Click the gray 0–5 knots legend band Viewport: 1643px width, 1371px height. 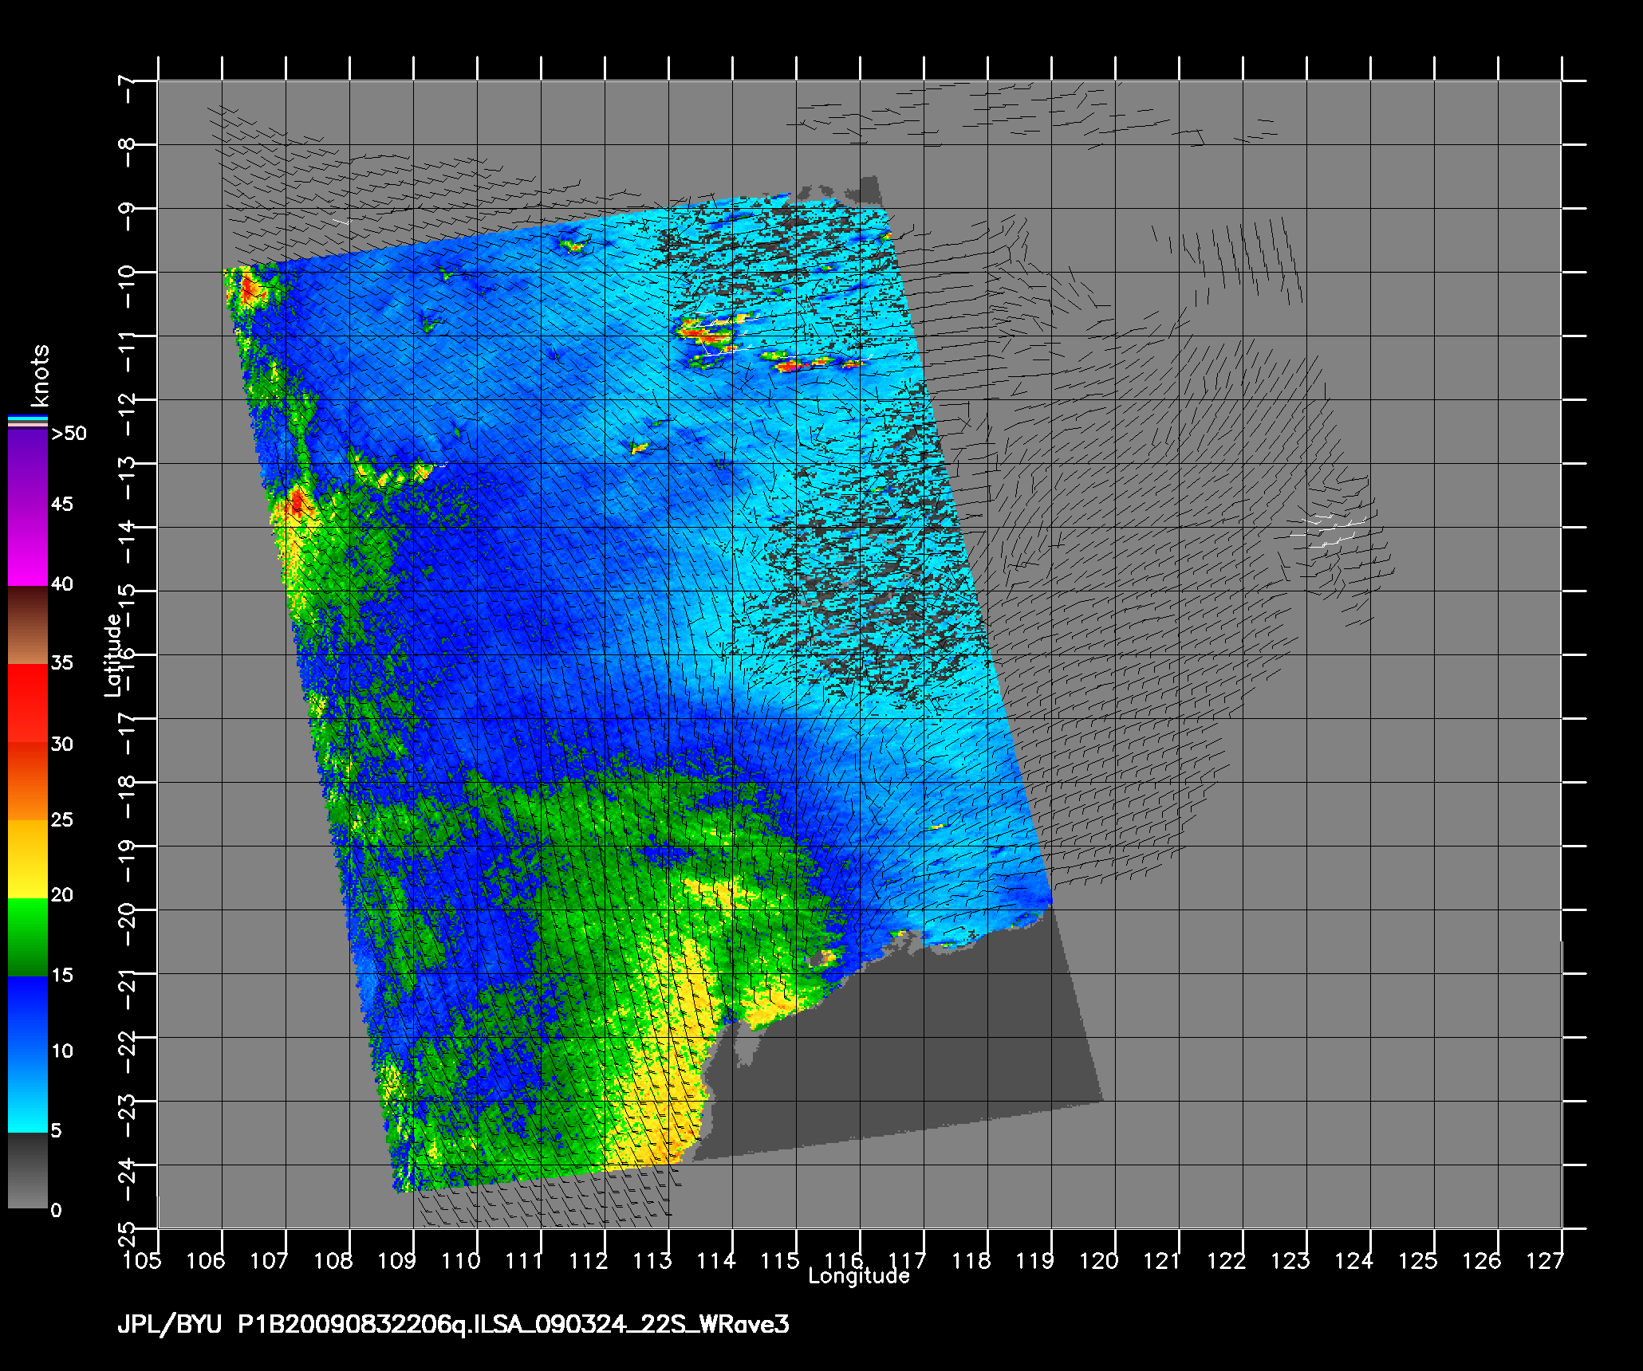(28, 1171)
